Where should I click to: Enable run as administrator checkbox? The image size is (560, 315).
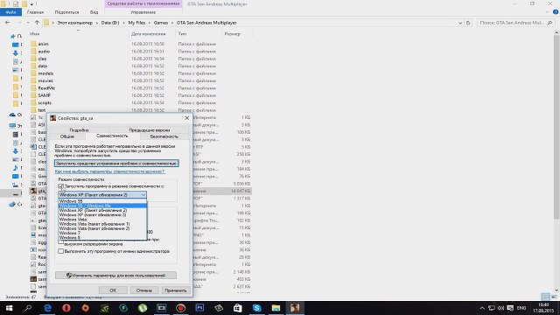coord(60,251)
